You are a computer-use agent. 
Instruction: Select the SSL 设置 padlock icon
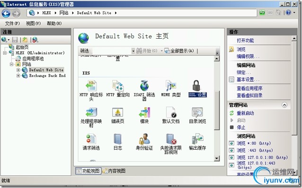[196, 86]
